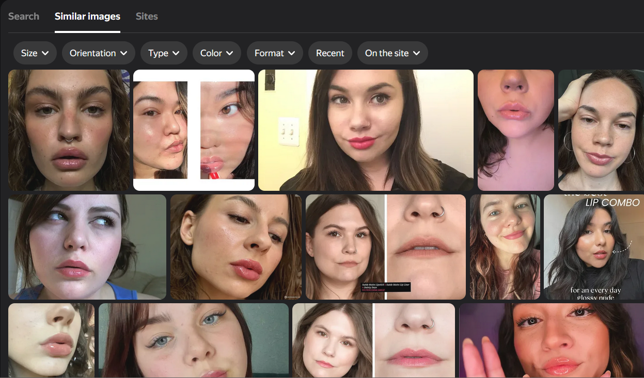Expand the Type filter dropdown
644x378 pixels.
(x=164, y=53)
